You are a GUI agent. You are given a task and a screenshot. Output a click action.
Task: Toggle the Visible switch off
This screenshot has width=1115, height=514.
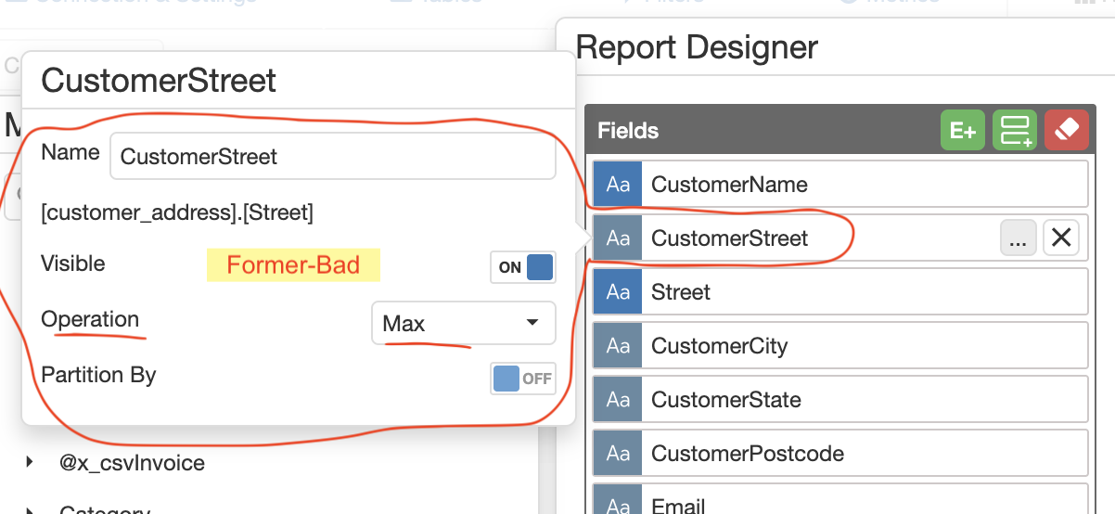tap(523, 267)
